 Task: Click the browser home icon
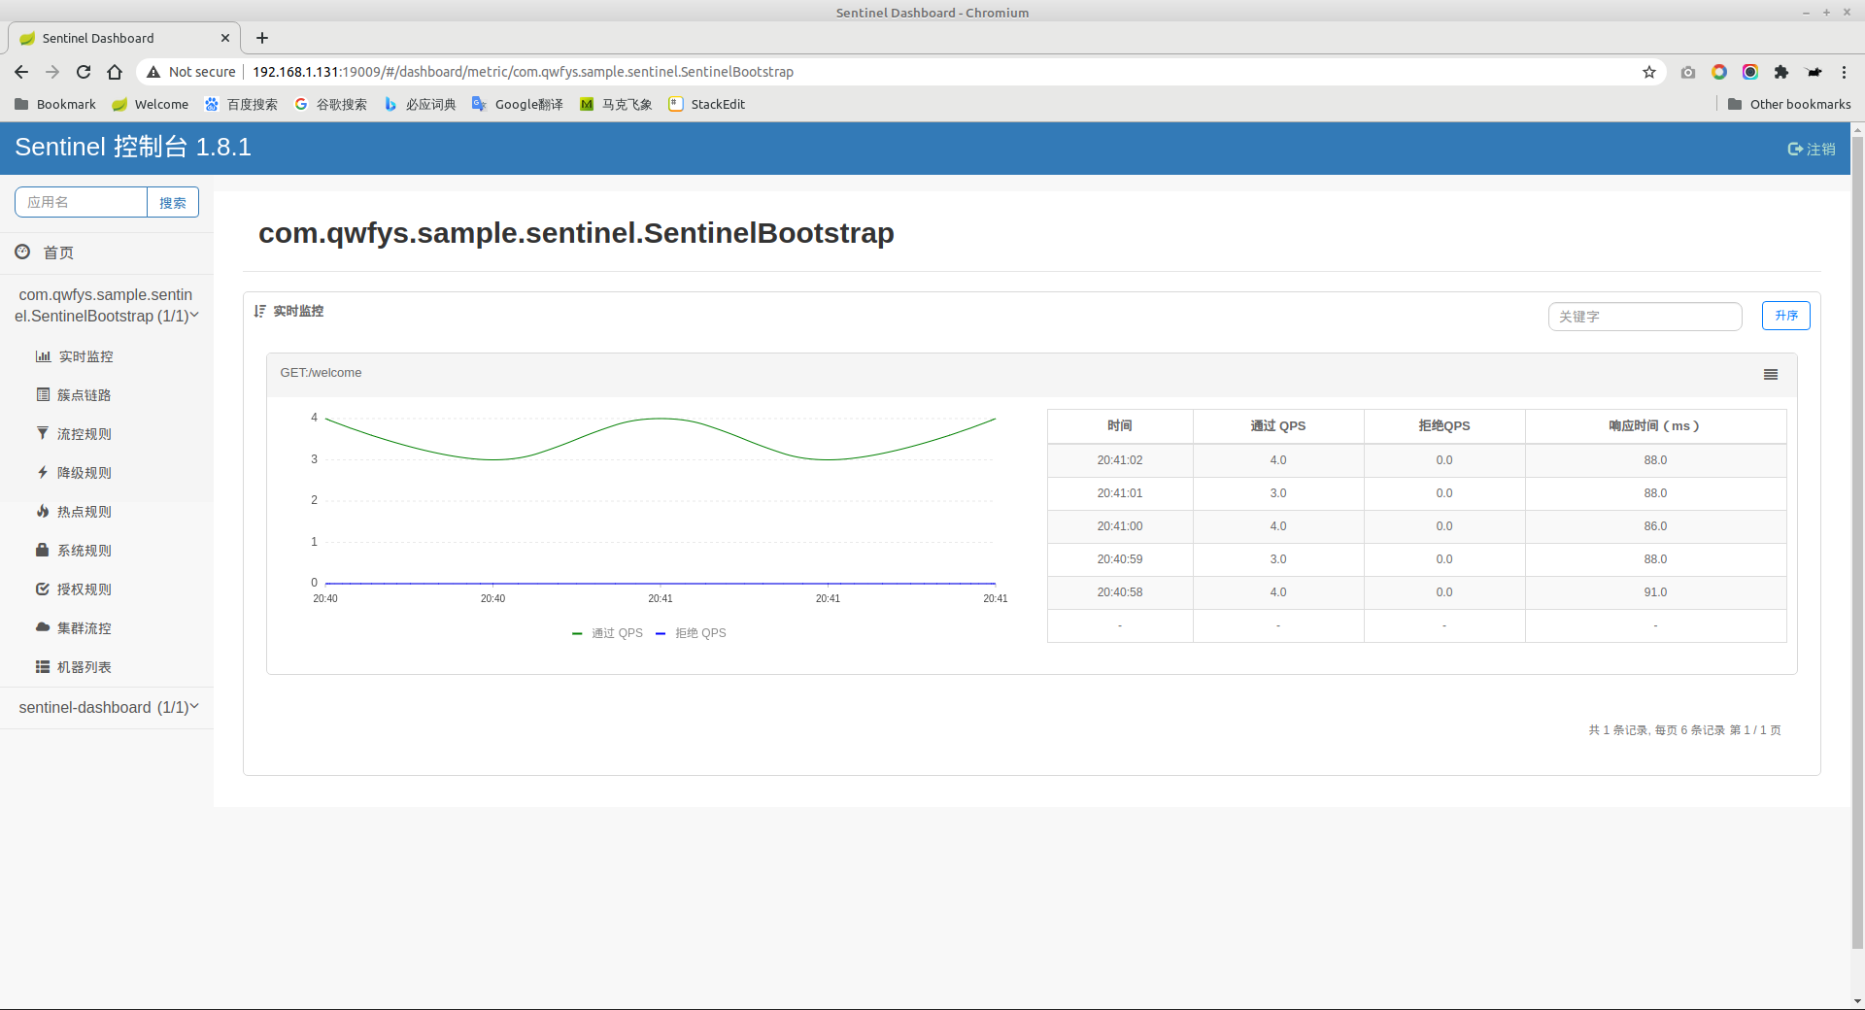[115, 72]
